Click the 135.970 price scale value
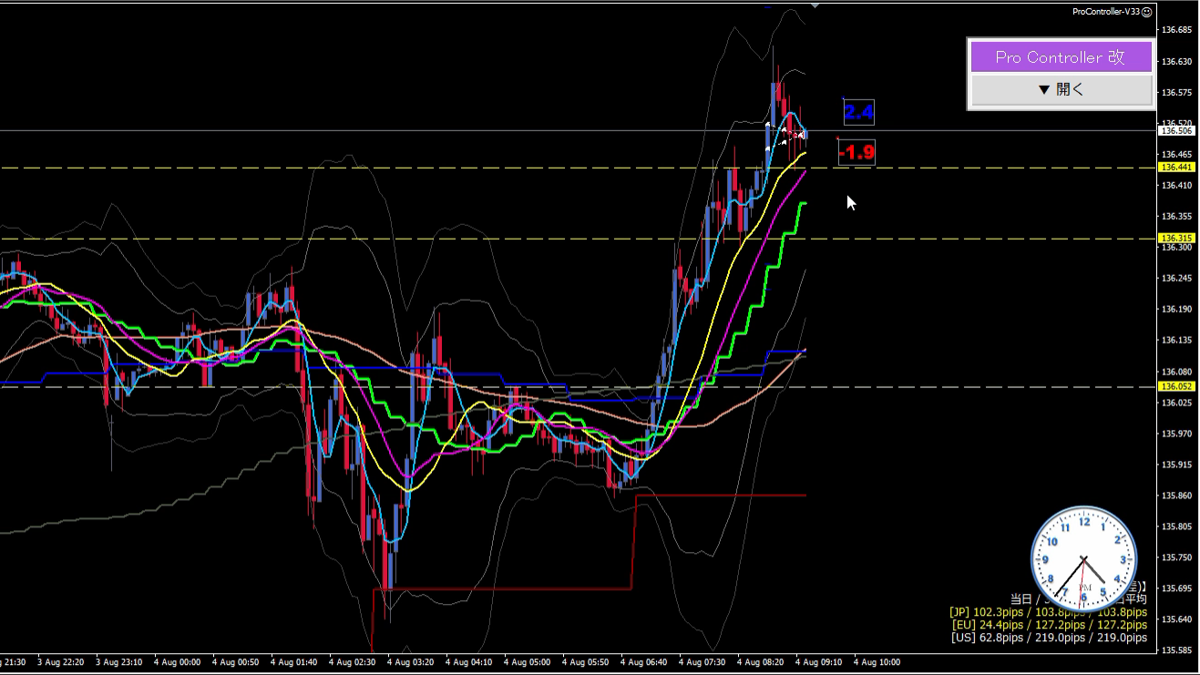The image size is (1200, 675). tap(1177, 433)
